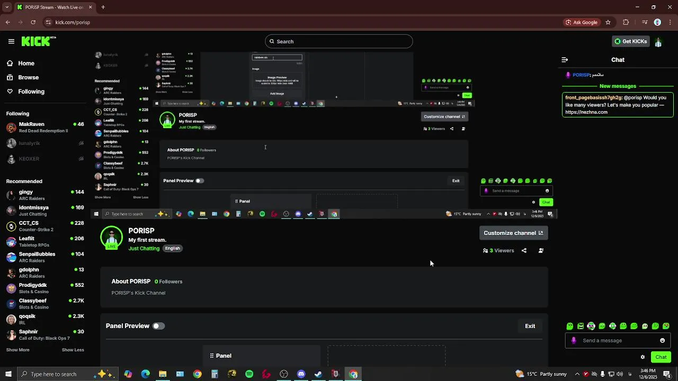The image size is (678, 381).
Task: Open Discord from the taskbar
Action: 301,374
